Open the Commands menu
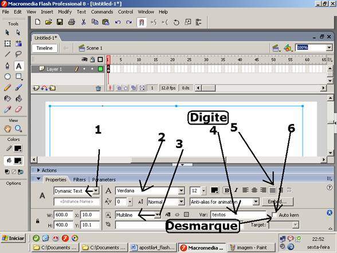This screenshot has height=253, width=337. click(102, 12)
